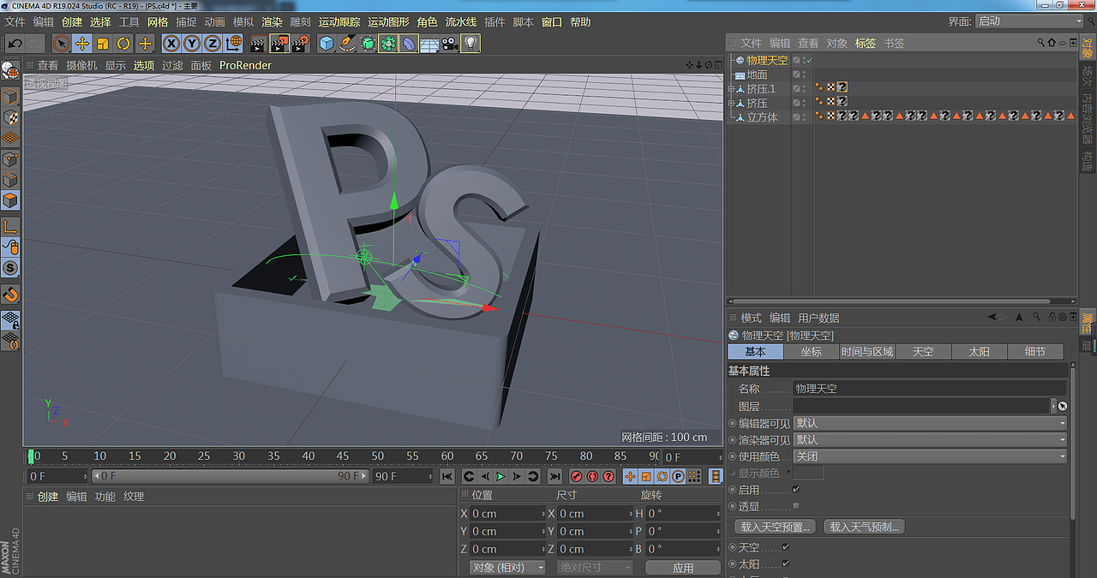The image size is (1097, 578).
Task: Click the light bulb icon in the toolbar
Action: pyautogui.click(x=471, y=43)
